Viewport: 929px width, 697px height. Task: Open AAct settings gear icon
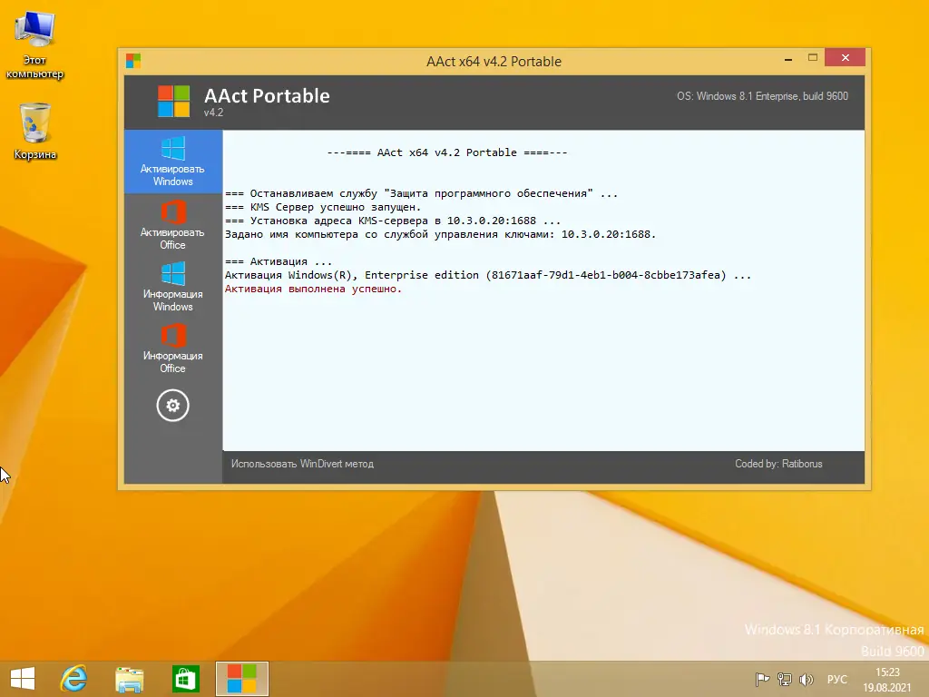coord(173,406)
